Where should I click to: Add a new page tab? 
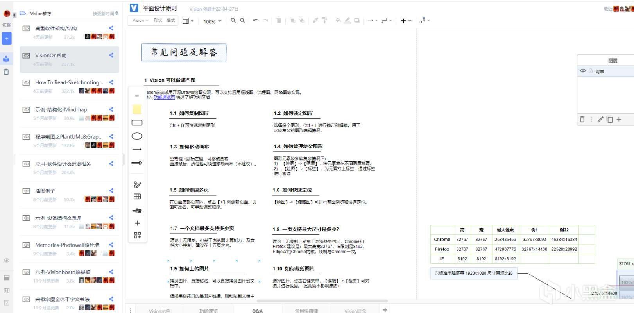[x=385, y=309]
